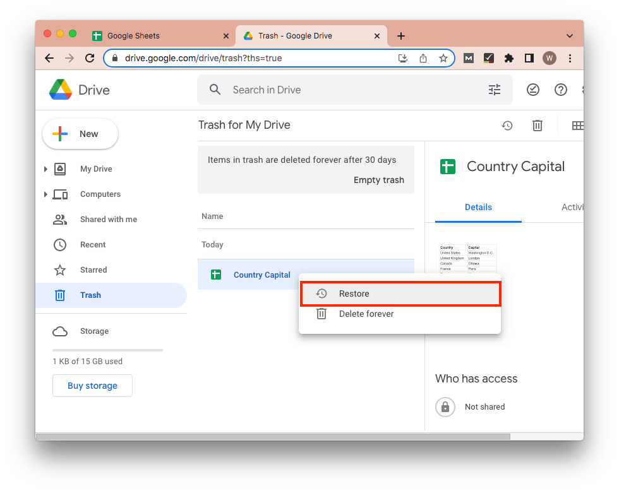Image resolution: width=619 pixels, height=491 pixels.
Task: Open the browser tab search chevron
Action: tap(569, 35)
